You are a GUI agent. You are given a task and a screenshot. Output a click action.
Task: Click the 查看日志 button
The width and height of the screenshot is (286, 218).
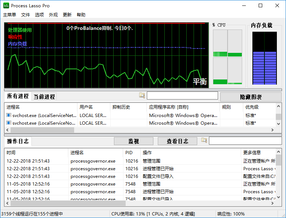(x=178, y=141)
